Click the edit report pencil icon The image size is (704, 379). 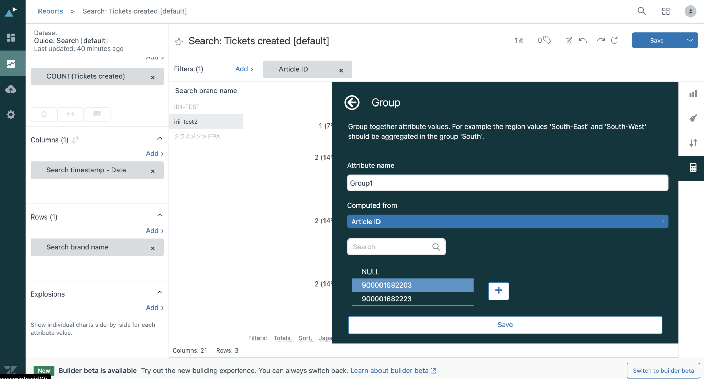[x=569, y=40]
